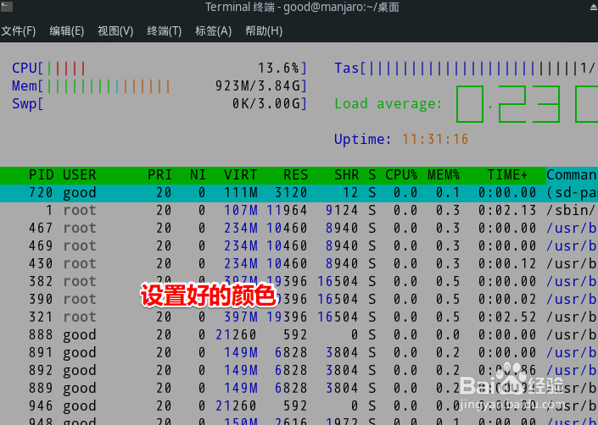The image size is (598, 425).
Task: Select process row PID 469
Action: pos(299,246)
